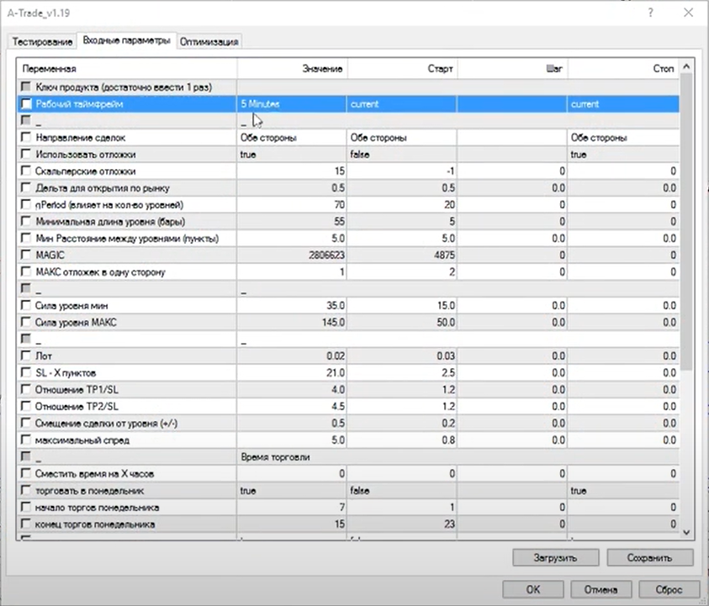The image size is (709, 606).
Task: Check the Лот parameter checkbox
Action: (x=27, y=356)
